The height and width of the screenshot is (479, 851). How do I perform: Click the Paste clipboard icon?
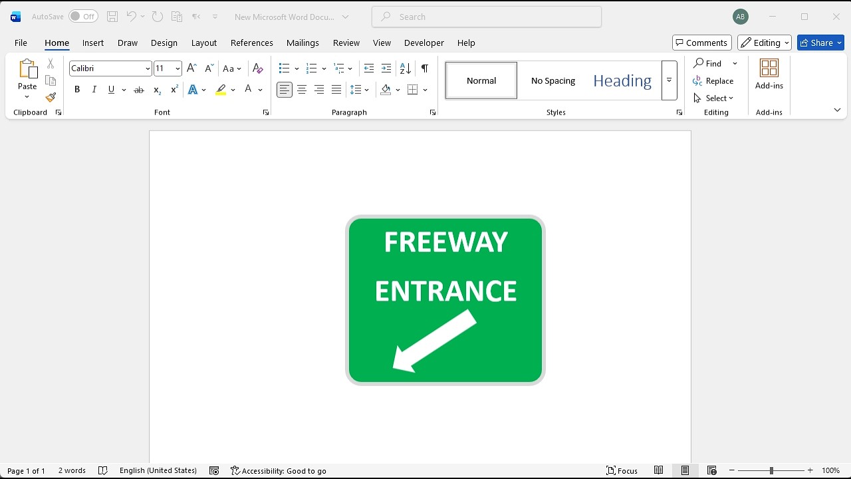[27, 69]
